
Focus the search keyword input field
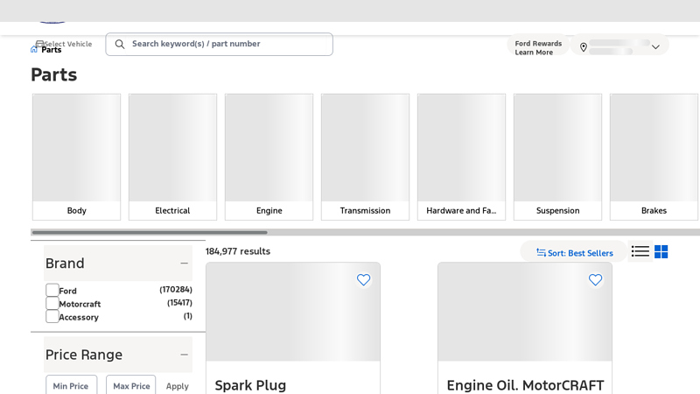[x=220, y=45]
